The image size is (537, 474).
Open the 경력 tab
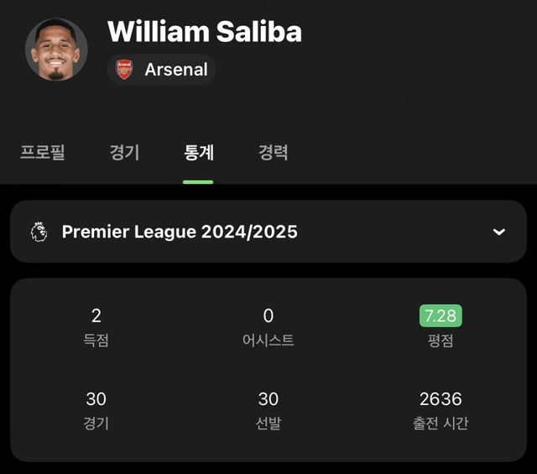point(274,152)
